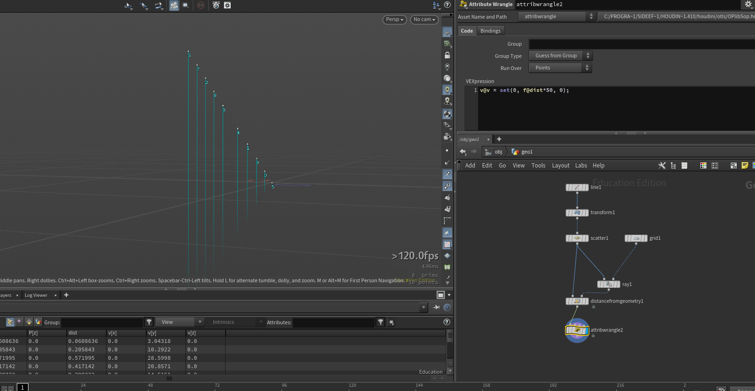Open the Add menu in network editor

coord(470,166)
